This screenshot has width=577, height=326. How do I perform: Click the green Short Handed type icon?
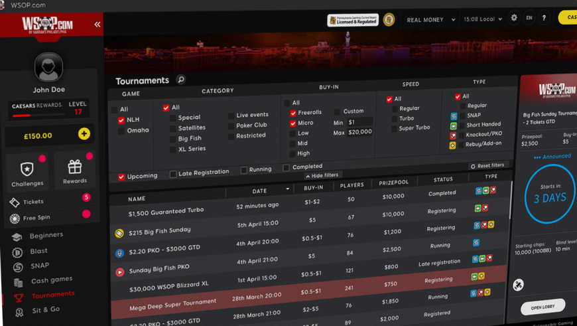pyautogui.click(x=454, y=126)
